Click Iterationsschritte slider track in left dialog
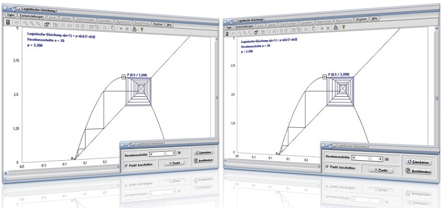The width and height of the screenshot is (442, 208). point(163,153)
